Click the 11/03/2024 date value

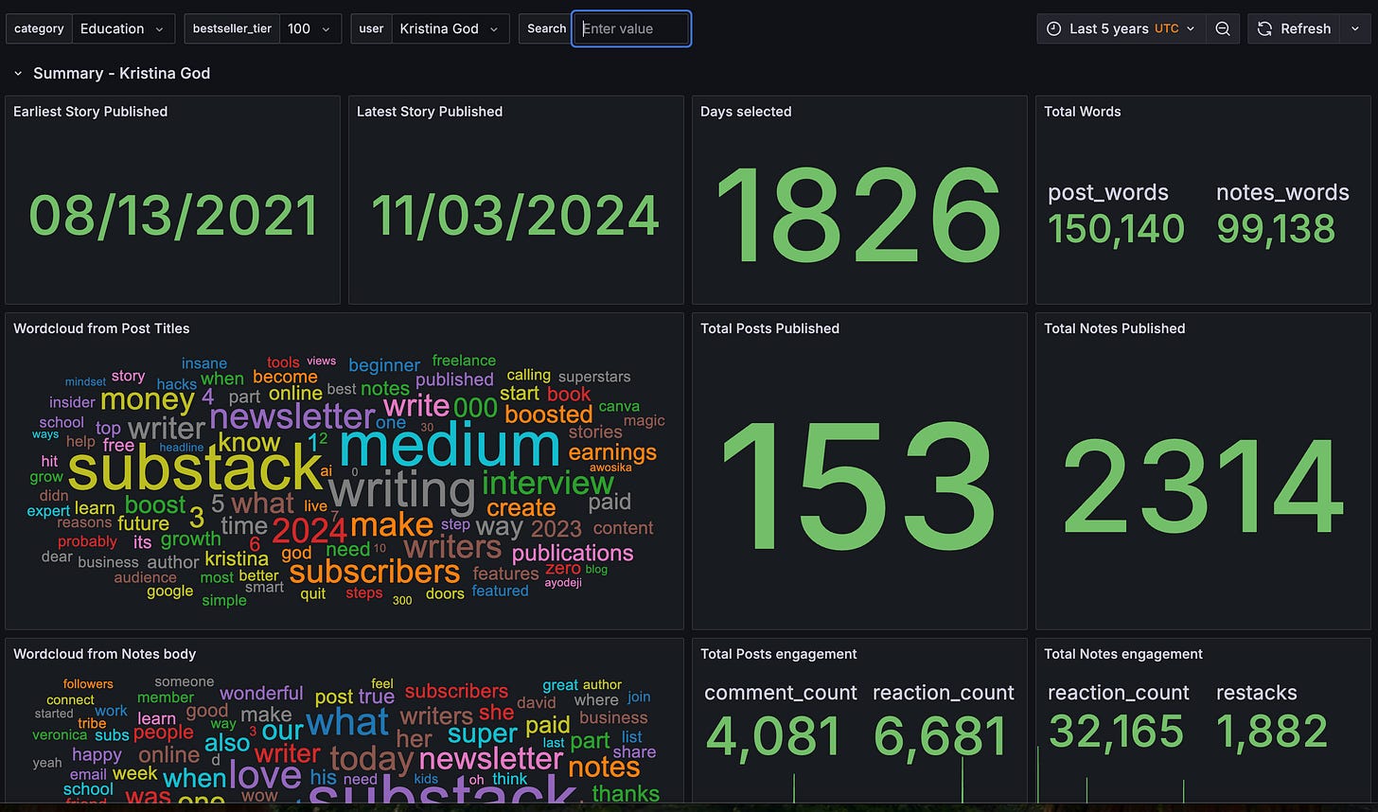[516, 216]
